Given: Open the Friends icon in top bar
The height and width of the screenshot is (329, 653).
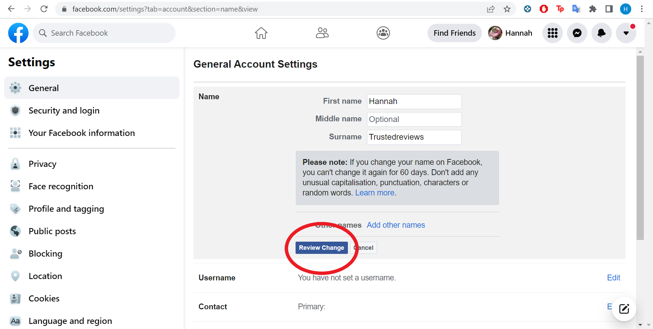Looking at the screenshot, I should coord(322,33).
